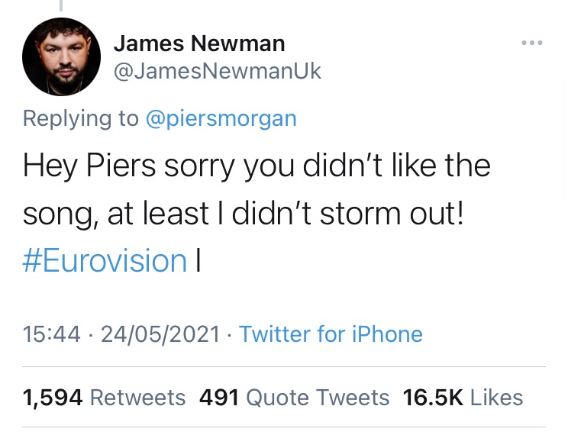View the 1,594 Retweets list
Image resolution: width=568 pixels, height=435 pixels.
pyautogui.click(x=104, y=398)
